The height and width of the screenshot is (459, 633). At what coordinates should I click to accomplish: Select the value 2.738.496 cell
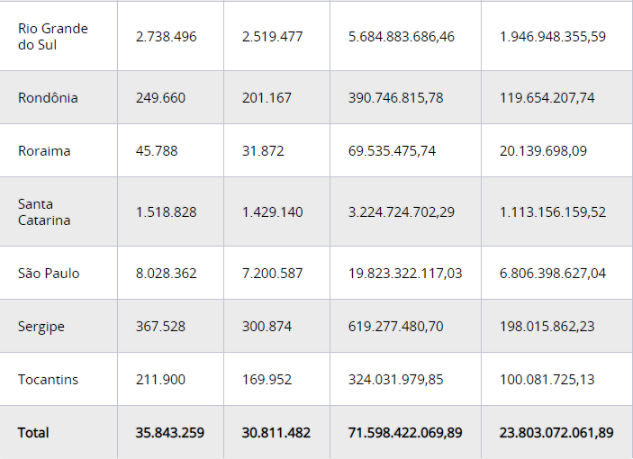click(x=166, y=37)
